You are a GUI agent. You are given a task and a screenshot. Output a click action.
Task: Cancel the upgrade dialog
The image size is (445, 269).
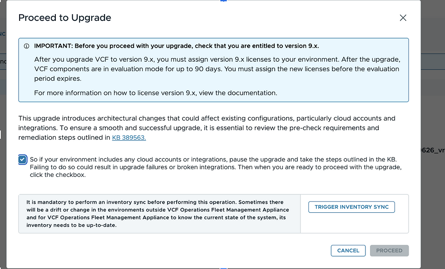(348, 250)
